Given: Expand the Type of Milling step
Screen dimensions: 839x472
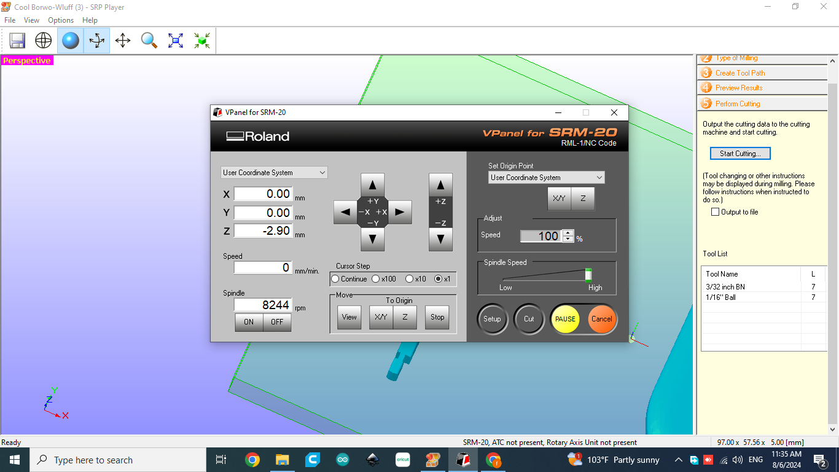Looking at the screenshot, I should (762, 58).
